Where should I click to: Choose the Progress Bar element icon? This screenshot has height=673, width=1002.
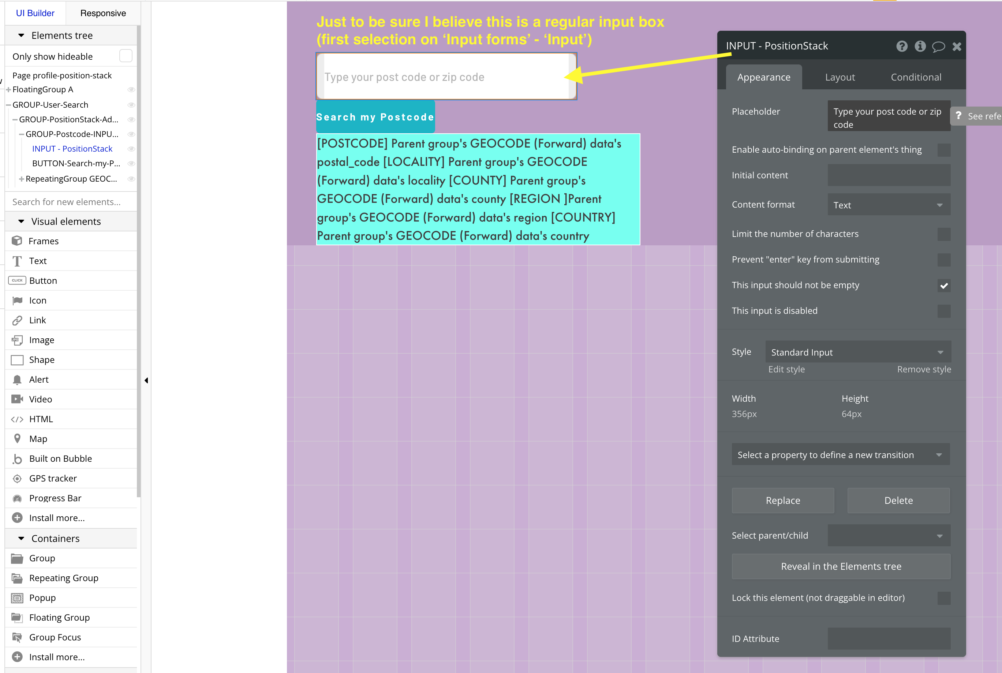[x=17, y=498]
